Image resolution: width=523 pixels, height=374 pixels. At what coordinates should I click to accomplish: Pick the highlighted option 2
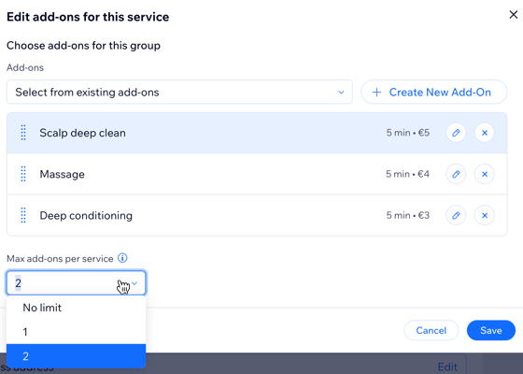(x=76, y=356)
